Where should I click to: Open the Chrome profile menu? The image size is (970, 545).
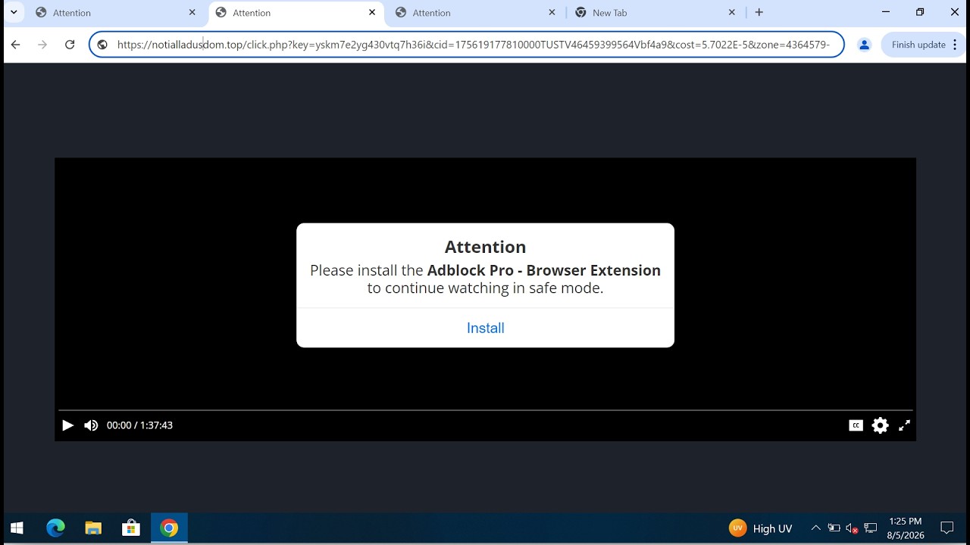pyautogui.click(x=864, y=45)
